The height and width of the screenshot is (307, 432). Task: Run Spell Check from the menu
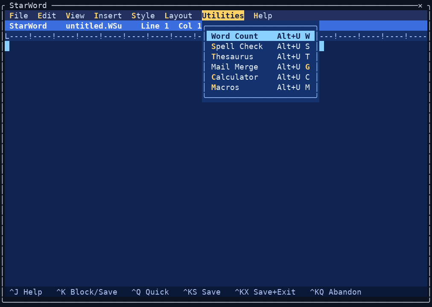point(260,46)
